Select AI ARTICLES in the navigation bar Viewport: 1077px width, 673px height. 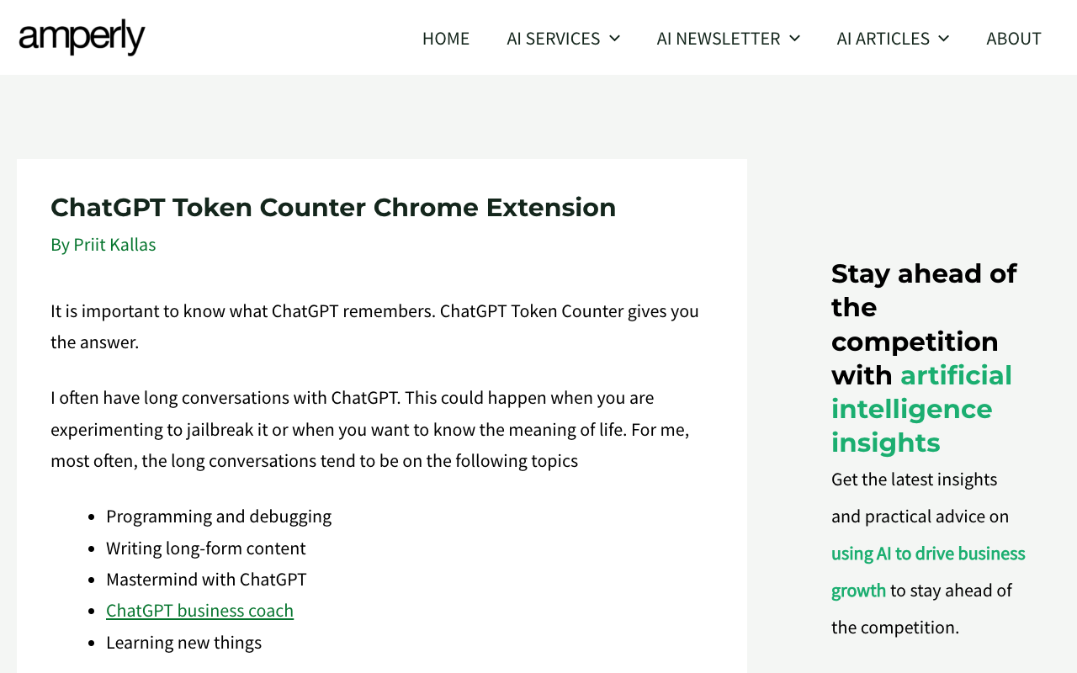[x=882, y=38]
